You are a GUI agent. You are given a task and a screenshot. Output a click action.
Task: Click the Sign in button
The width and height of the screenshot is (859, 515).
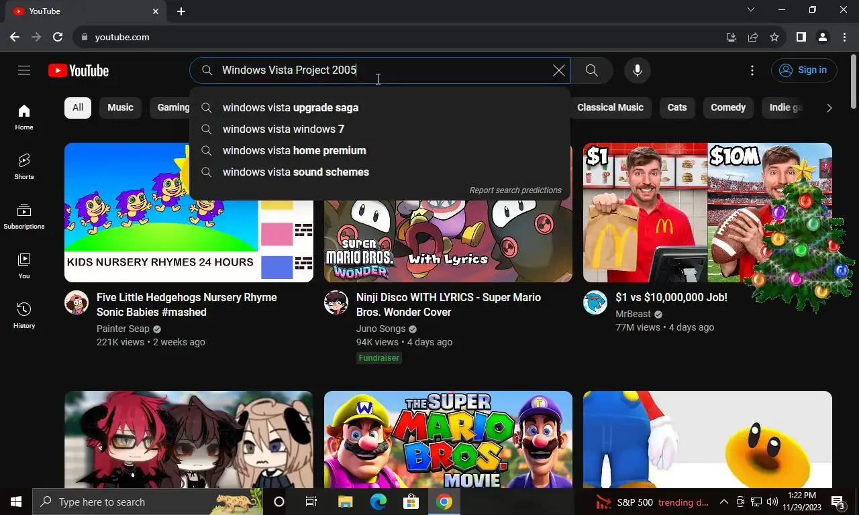point(804,70)
